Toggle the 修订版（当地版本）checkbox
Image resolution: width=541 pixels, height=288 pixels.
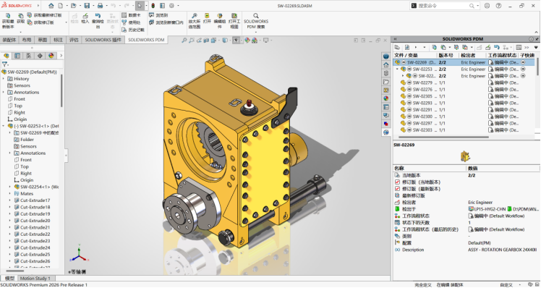click(x=397, y=182)
